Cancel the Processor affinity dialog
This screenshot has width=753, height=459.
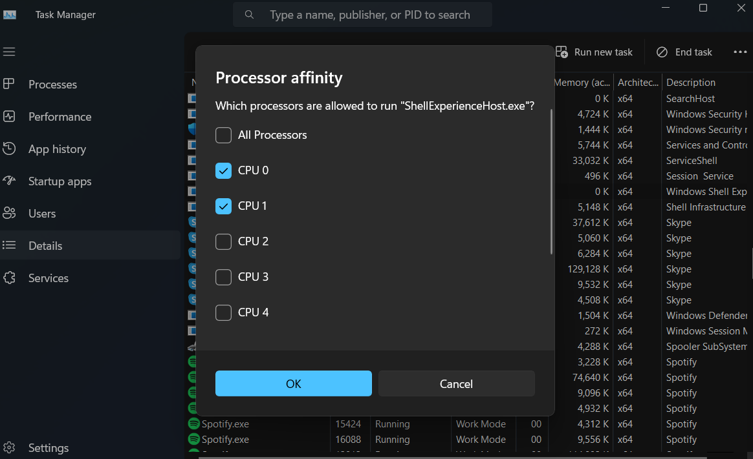(456, 383)
